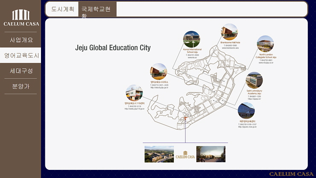Click 제주영어교육센터 circular photo

pyautogui.click(x=246, y=110)
